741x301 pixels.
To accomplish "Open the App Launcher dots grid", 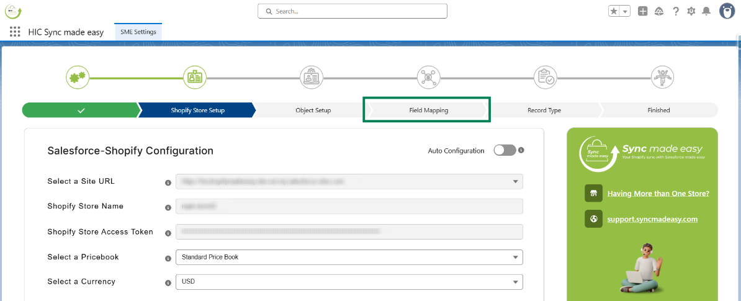I will coord(15,32).
